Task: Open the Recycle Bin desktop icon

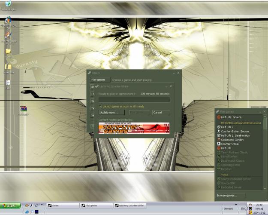Action: 8,5
